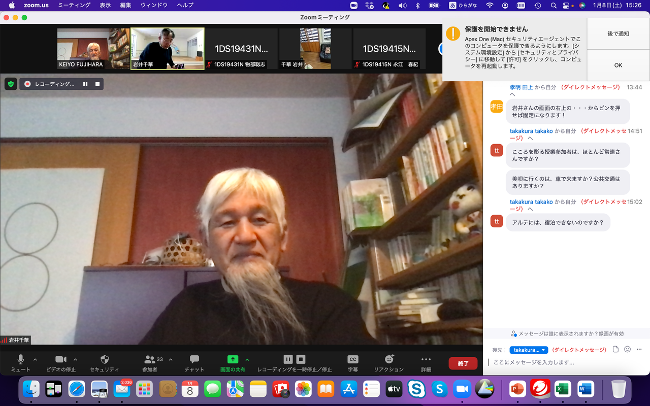
Task: Open 詳細 more options menu
Action: [x=426, y=362]
